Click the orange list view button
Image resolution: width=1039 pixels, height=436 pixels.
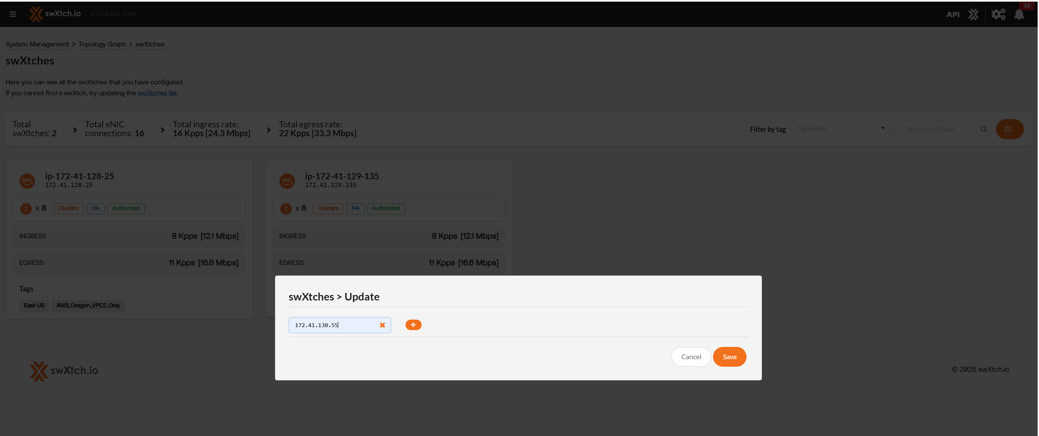1009,129
